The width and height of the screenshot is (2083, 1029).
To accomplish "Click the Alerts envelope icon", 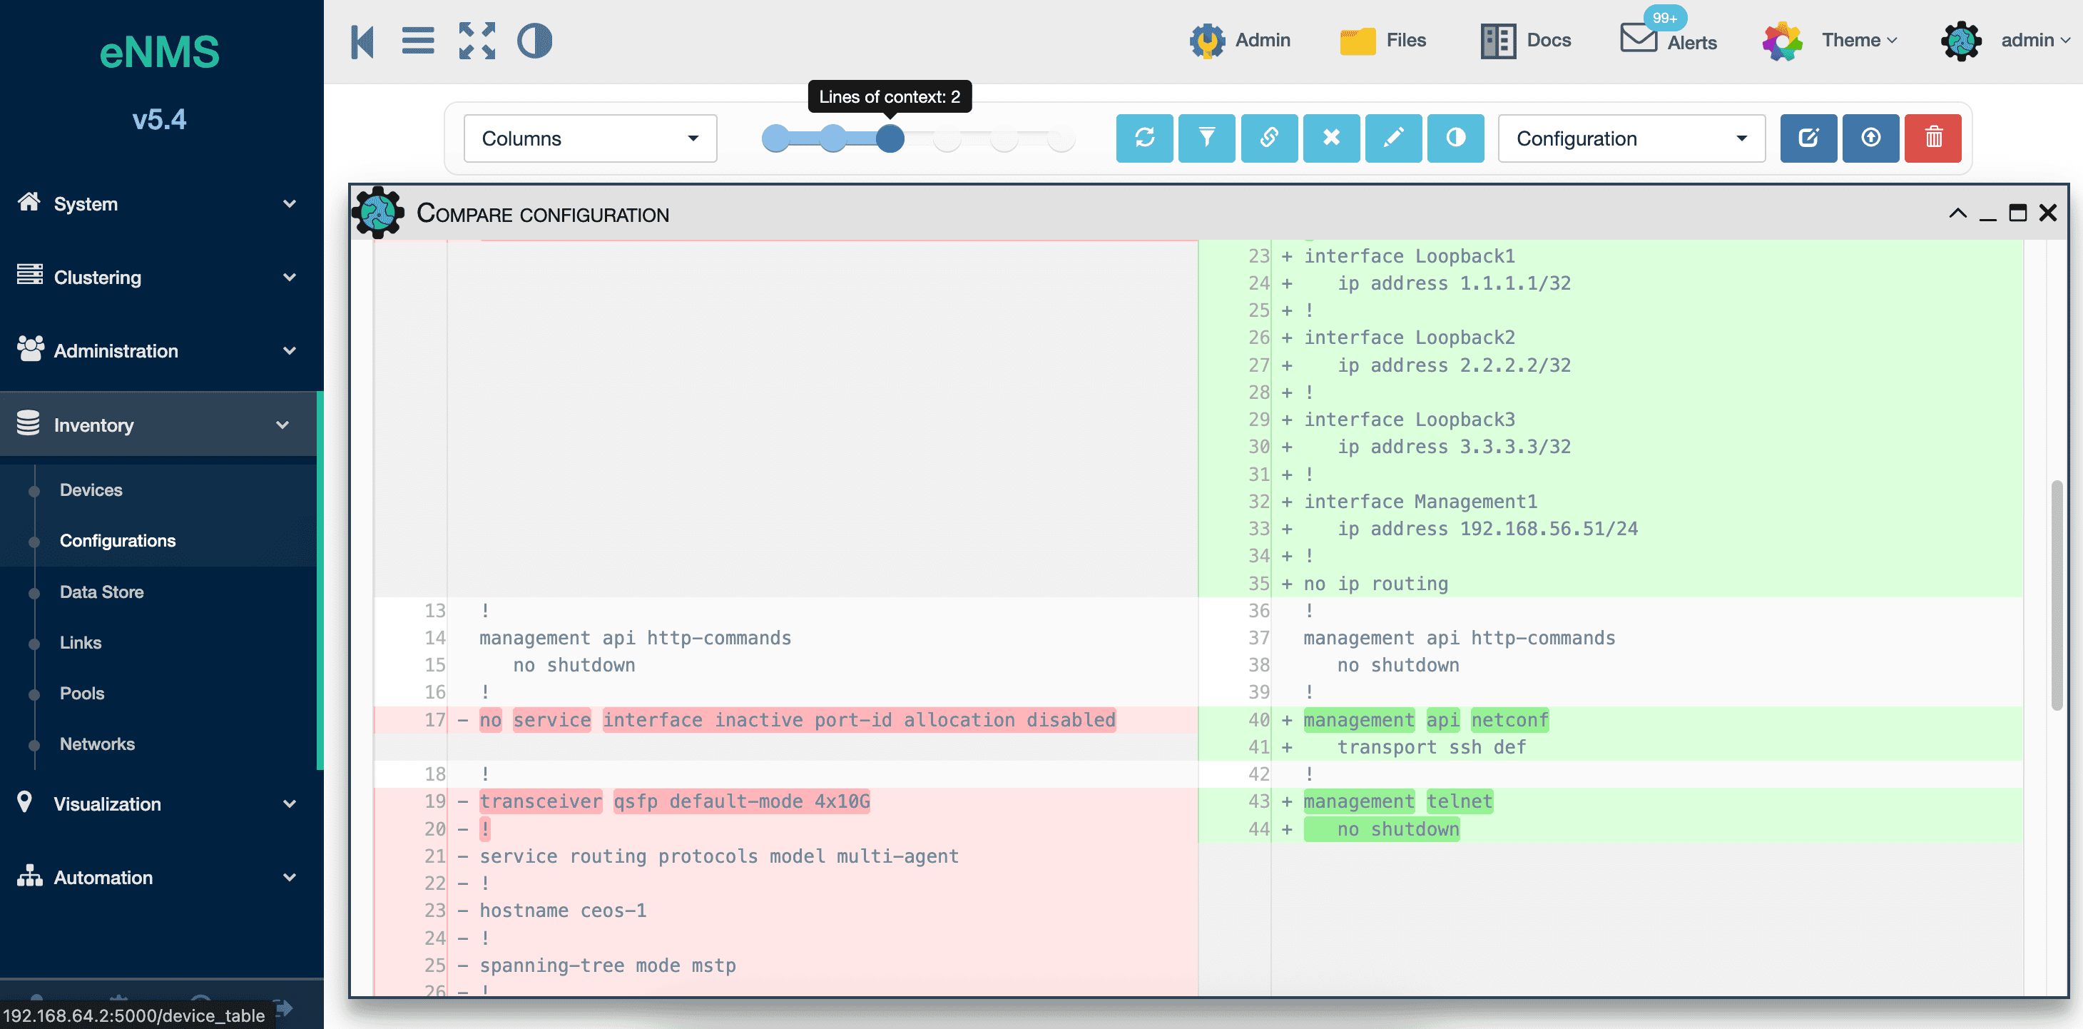I will (x=1639, y=38).
